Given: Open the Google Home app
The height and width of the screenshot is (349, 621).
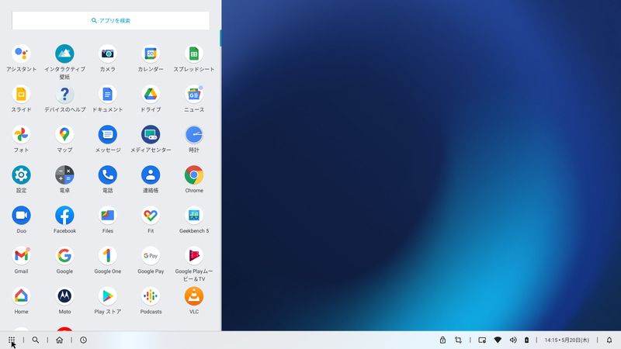Looking at the screenshot, I should 22,296.
